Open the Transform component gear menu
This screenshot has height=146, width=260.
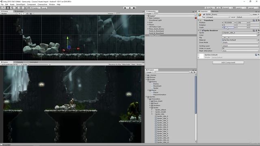[x=258, y=20]
